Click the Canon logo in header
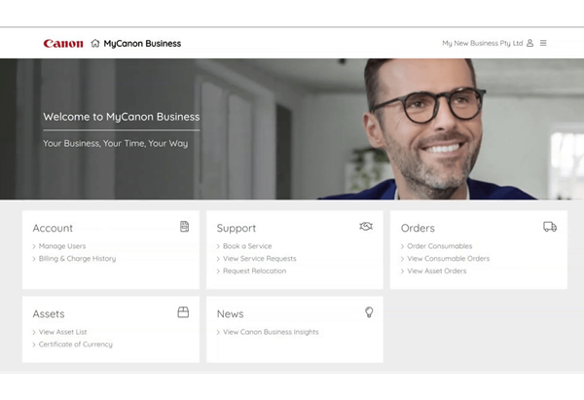This screenshot has height=400, width=584. [63, 43]
